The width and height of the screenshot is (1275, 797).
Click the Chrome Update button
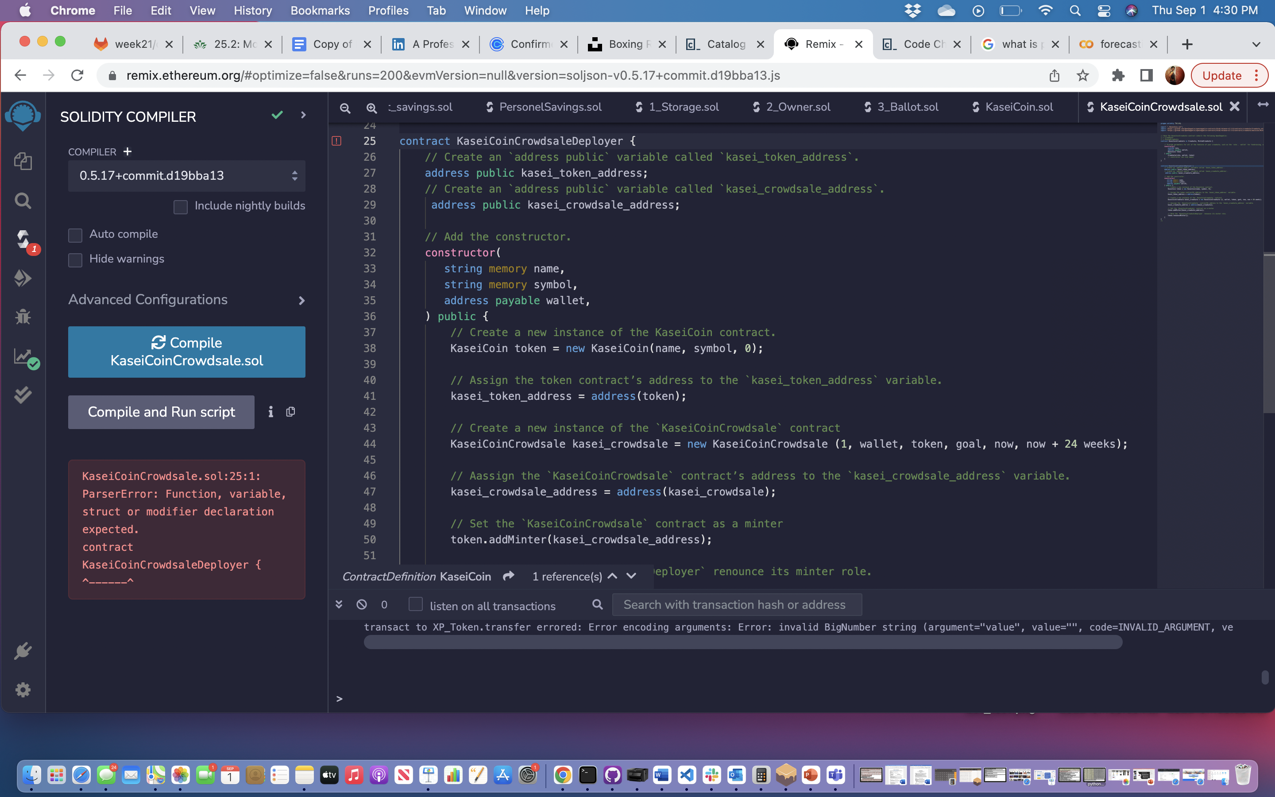click(1229, 75)
